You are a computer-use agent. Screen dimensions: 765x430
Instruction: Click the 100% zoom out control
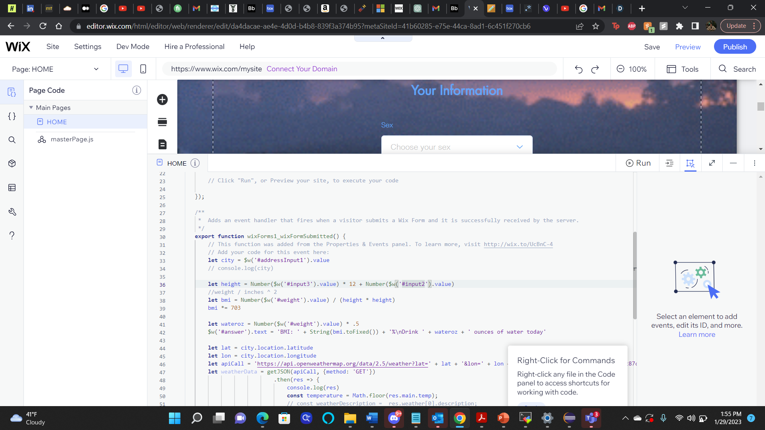[631, 69]
